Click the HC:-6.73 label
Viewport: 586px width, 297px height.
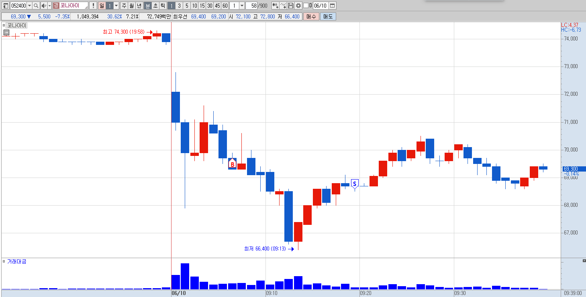click(571, 30)
